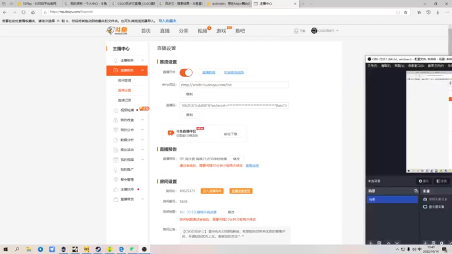The height and width of the screenshot is (254, 452).
Task: Click the taskbar search magnifier
Action: [x=17, y=249]
